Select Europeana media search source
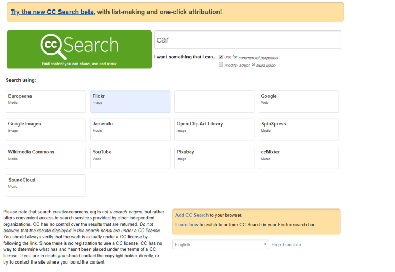Screen dimensions: 395x272 pos(46,101)
